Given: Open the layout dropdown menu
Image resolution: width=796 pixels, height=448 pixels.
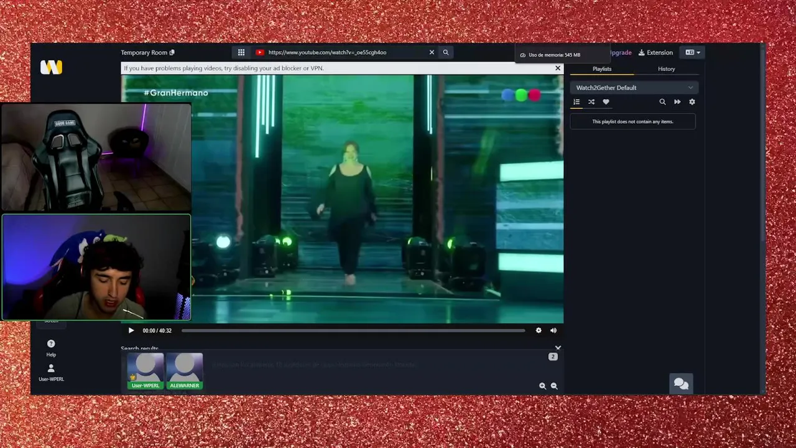Looking at the screenshot, I should pos(692,52).
